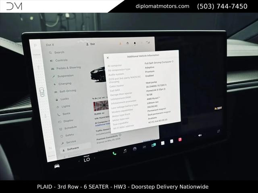Tap the Dot X vehicle name

click(50, 45)
